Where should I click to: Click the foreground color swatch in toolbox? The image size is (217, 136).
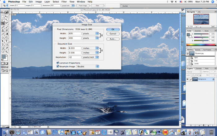[3, 57]
